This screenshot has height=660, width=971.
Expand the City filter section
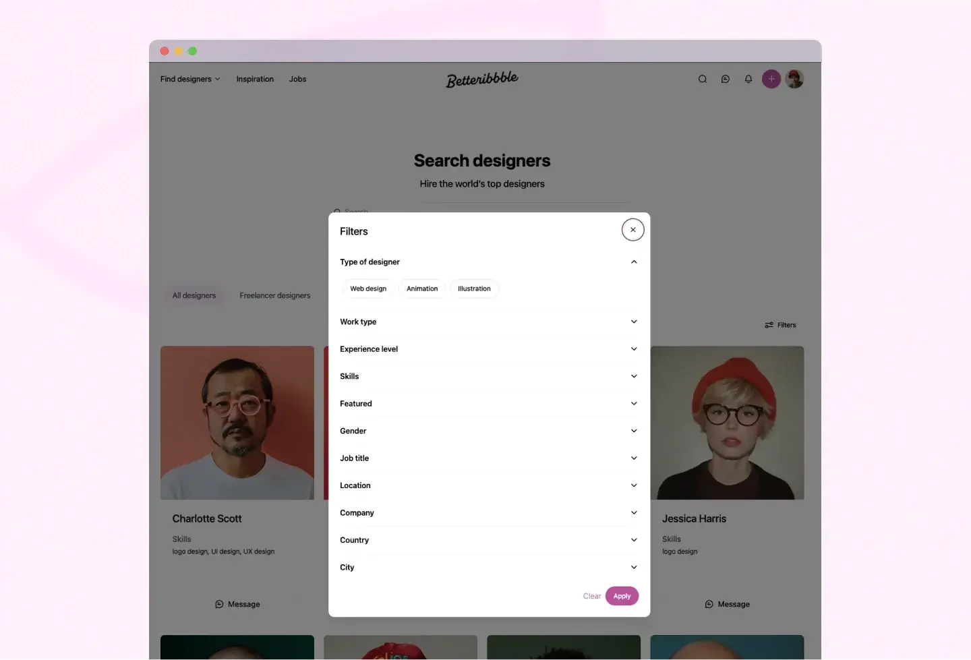(x=489, y=568)
